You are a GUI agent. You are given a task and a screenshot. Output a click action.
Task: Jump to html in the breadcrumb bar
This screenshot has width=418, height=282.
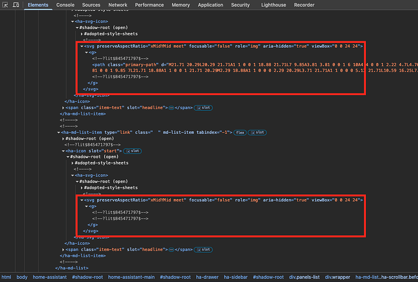pyautogui.click(x=7, y=277)
